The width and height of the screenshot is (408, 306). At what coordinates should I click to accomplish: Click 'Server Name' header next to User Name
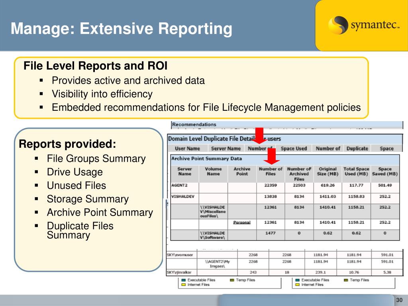226,148
